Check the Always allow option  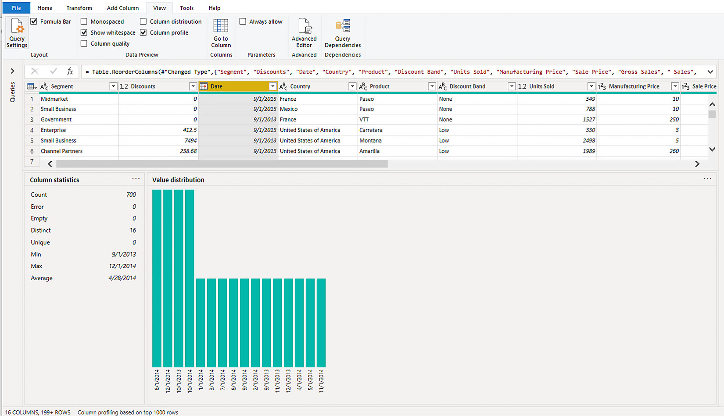243,21
